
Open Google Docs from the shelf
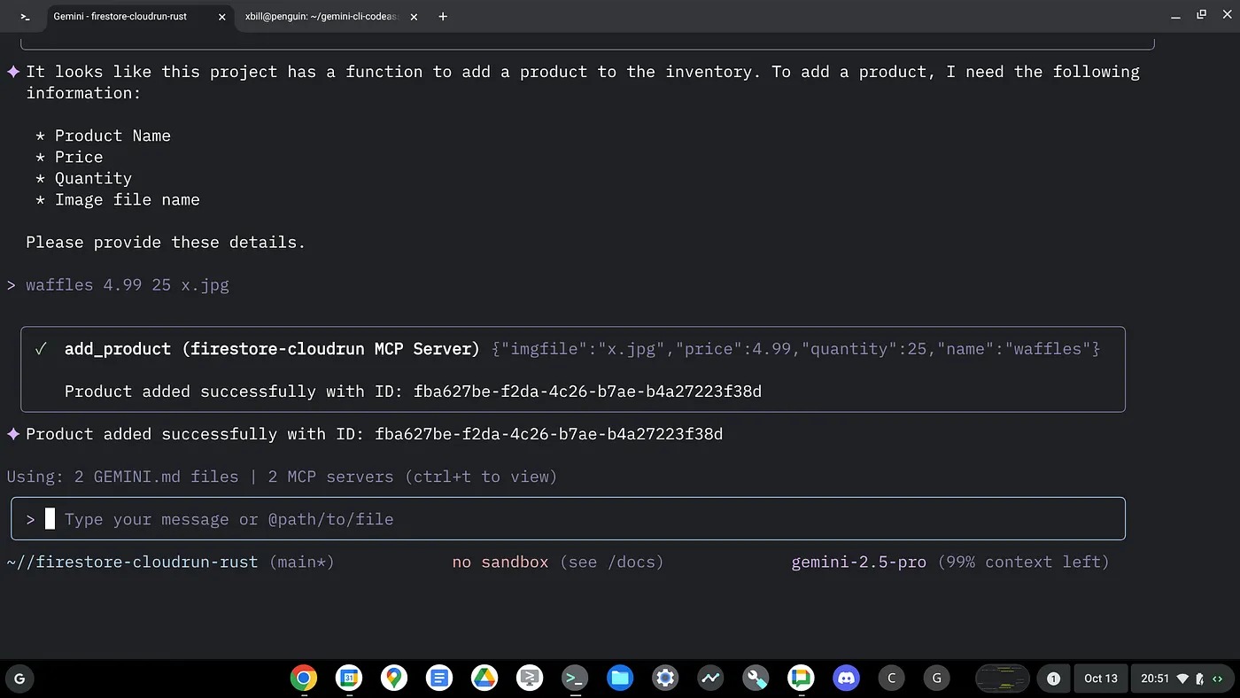(439, 679)
